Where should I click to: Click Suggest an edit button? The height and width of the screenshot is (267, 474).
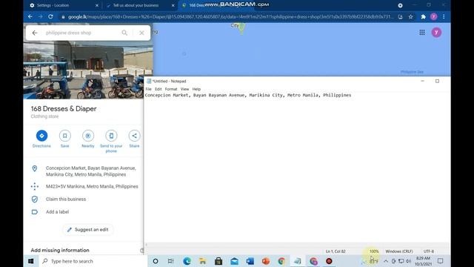(88, 229)
